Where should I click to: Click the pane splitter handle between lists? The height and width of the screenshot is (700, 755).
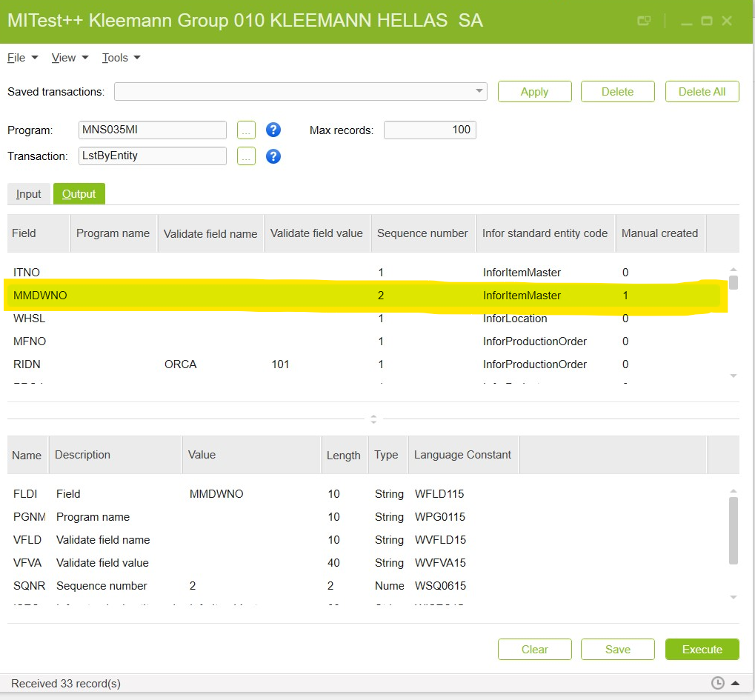pos(373,419)
